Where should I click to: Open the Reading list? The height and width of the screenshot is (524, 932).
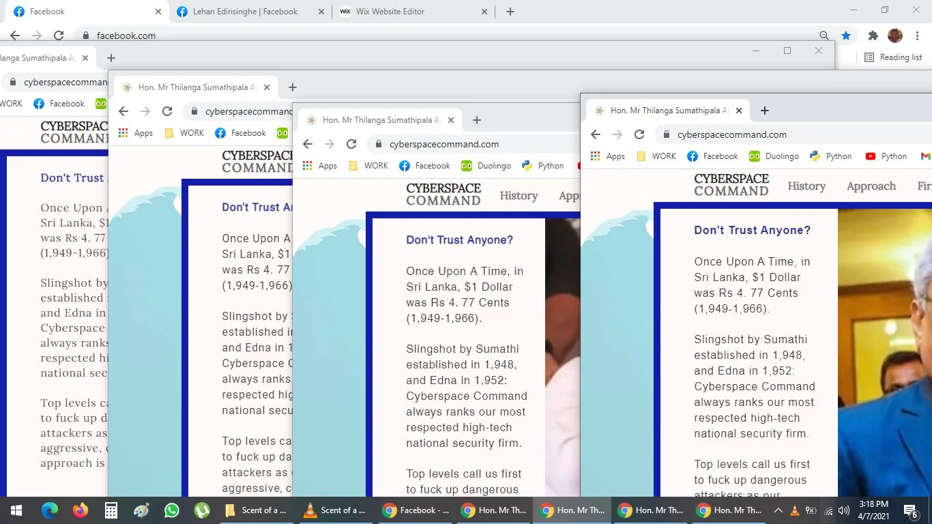893,57
